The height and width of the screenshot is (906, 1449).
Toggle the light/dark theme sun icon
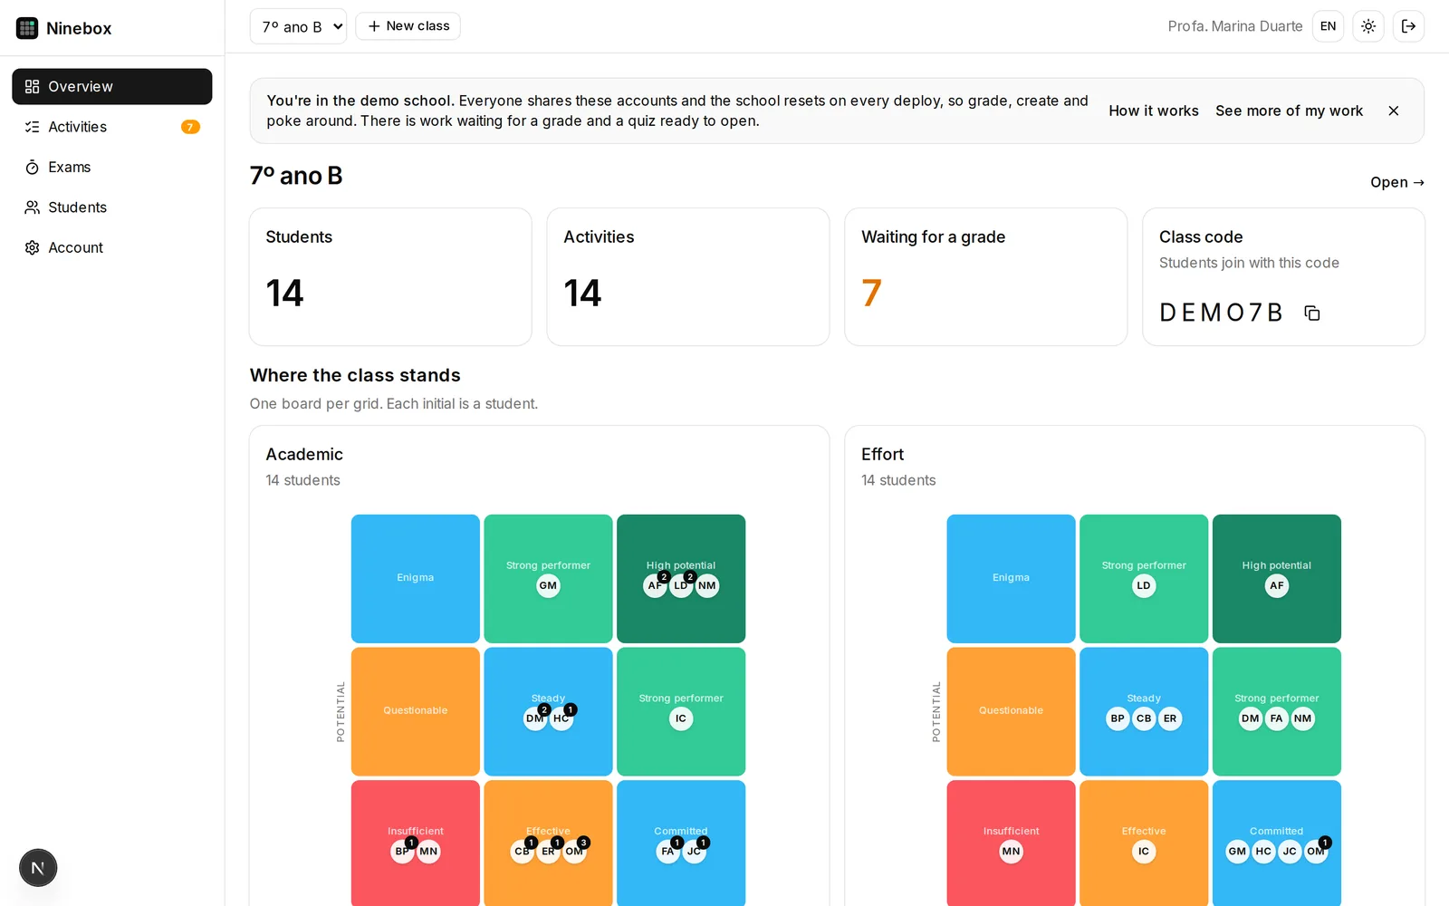(1368, 26)
